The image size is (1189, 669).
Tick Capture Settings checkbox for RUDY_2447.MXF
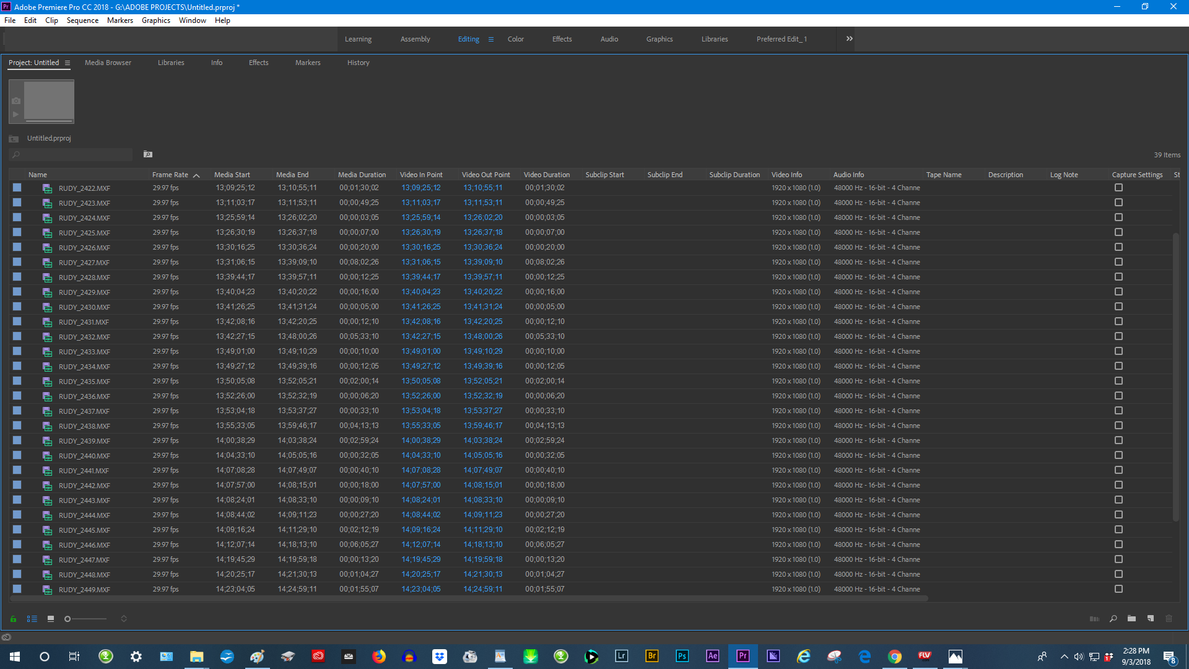[1118, 559]
